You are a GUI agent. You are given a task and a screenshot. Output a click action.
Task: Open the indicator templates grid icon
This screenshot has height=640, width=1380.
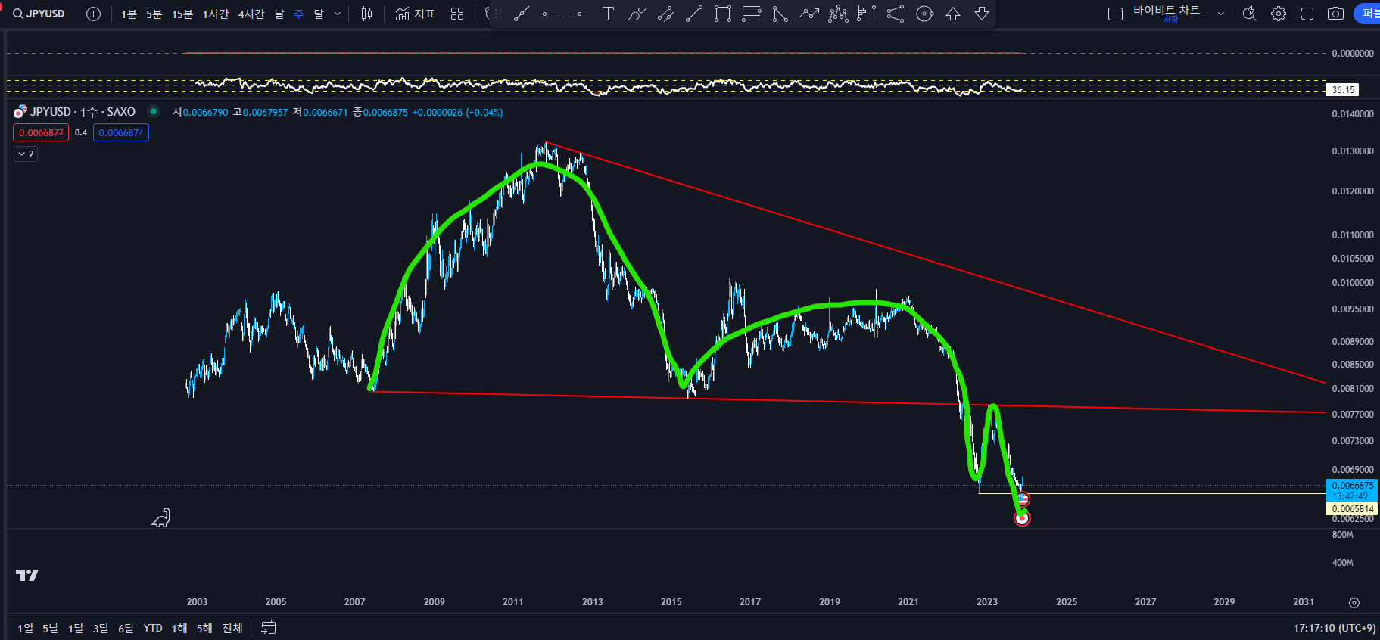(457, 14)
